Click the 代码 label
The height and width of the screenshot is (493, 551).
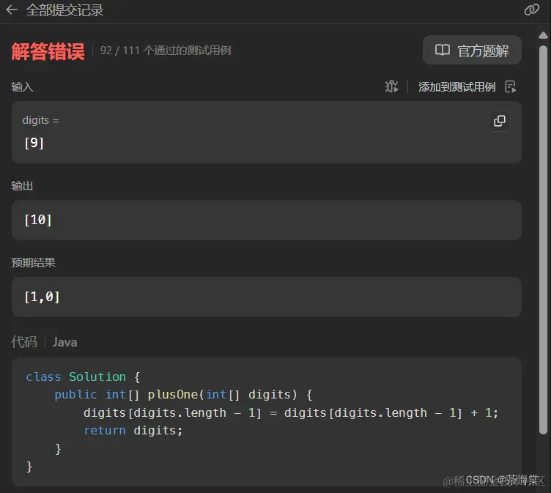pos(24,342)
